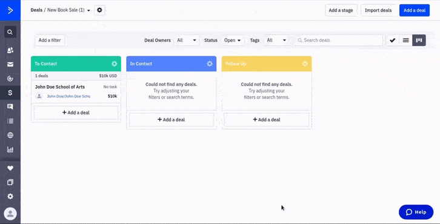This screenshot has width=440, height=224.
Task: Open Site globe icon in sidebar
Action: coord(10,135)
